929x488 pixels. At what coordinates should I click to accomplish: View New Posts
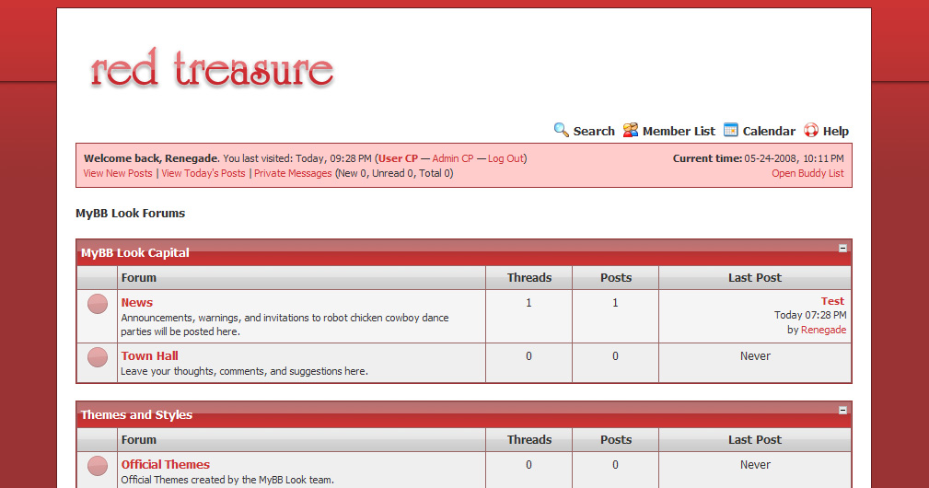(x=118, y=173)
